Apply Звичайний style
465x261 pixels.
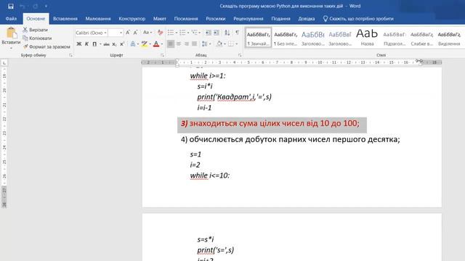259,38
